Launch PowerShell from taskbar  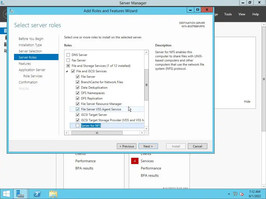click(37, 194)
